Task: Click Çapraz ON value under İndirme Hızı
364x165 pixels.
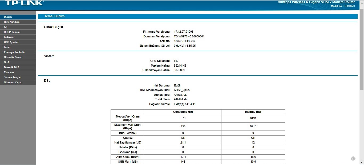Action: click(x=253, y=138)
